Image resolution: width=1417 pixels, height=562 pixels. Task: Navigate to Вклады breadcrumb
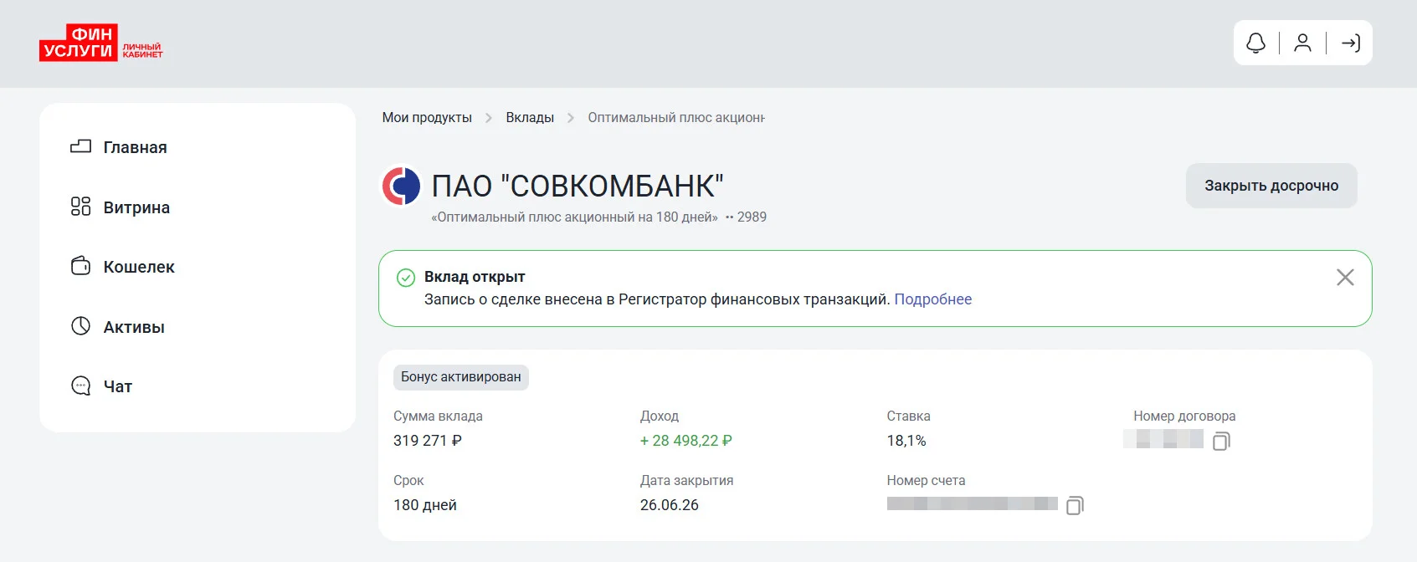(x=530, y=118)
